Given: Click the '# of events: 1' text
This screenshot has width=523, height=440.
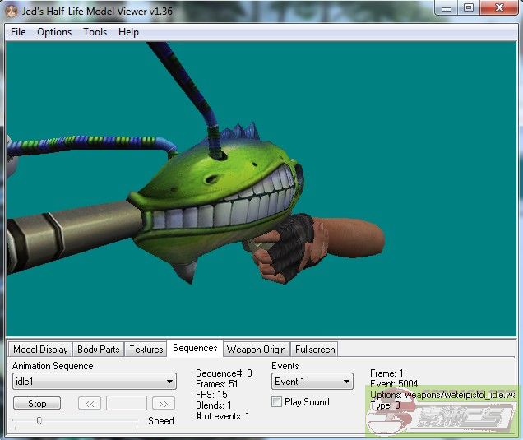Looking at the screenshot, I should (x=223, y=416).
